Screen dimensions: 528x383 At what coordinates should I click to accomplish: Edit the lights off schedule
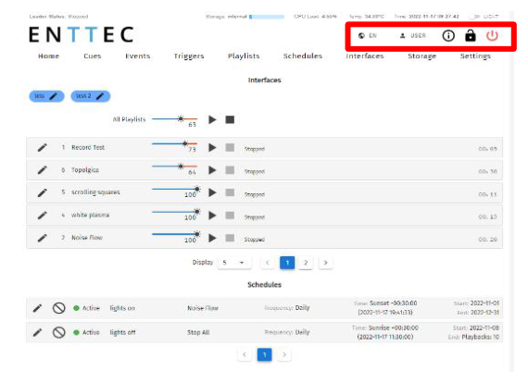(x=37, y=332)
